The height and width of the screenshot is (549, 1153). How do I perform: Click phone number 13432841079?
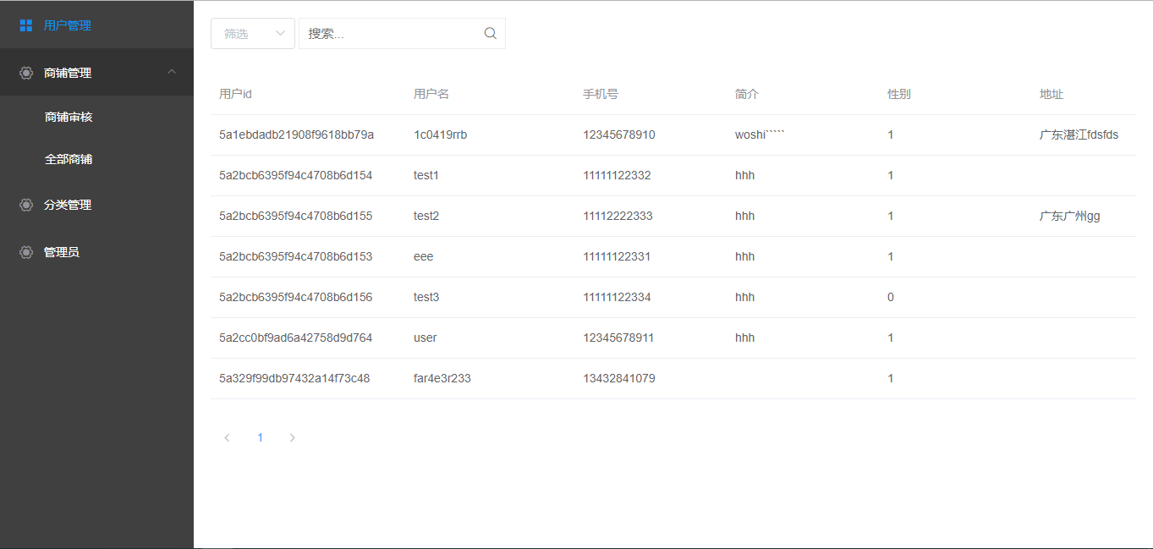click(x=619, y=378)
